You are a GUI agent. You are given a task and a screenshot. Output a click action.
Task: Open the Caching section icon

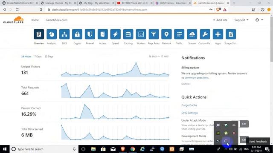click(128, 34)
